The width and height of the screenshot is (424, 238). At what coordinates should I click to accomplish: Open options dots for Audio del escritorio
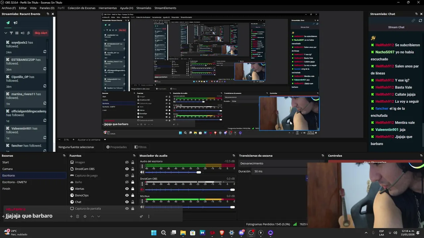pyautogui.click(x=142, y=167)
